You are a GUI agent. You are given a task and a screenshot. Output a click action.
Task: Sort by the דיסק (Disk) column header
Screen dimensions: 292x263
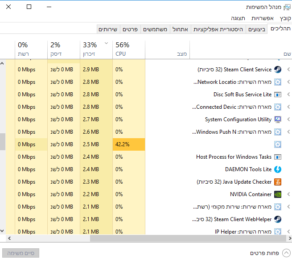[64, 49]
